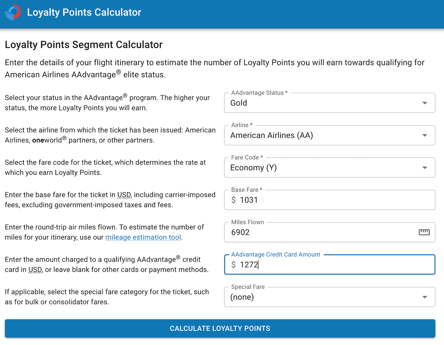Expand the AAdvantage Status dropdown arrow
The width and height of the screenshot is (444, 345).
(425, 103)
